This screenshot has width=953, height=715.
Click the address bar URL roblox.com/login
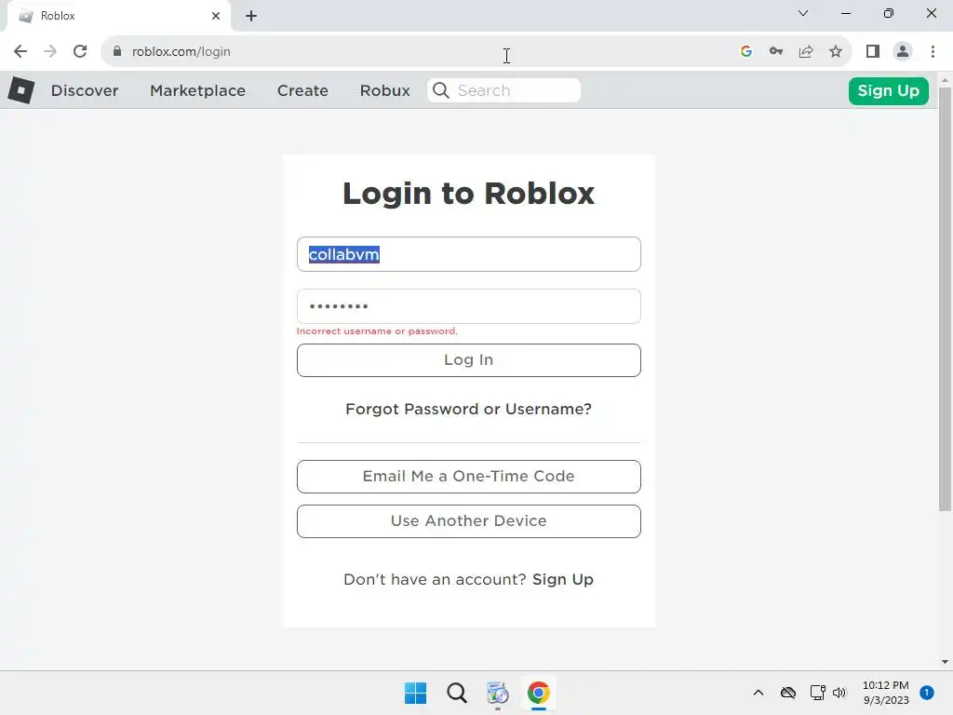[181, 52]
